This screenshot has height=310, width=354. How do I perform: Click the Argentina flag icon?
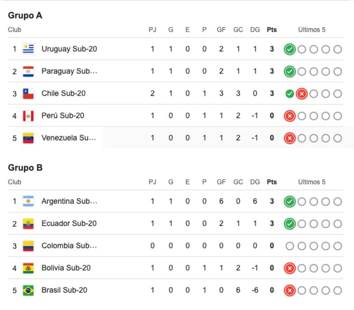point(28,201)
